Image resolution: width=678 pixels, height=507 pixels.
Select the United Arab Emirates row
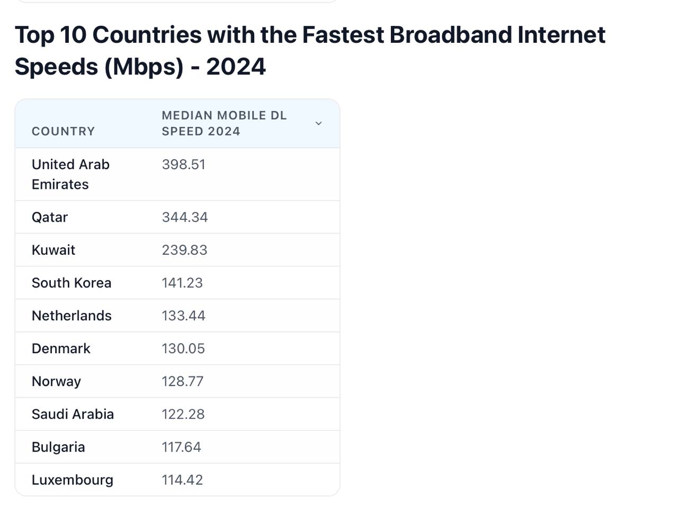pyautogui.click(x=70, y=174)
